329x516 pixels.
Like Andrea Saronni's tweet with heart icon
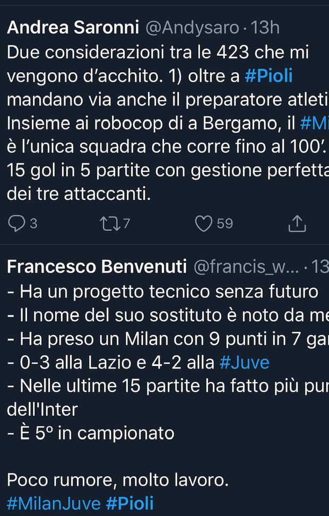204,224
